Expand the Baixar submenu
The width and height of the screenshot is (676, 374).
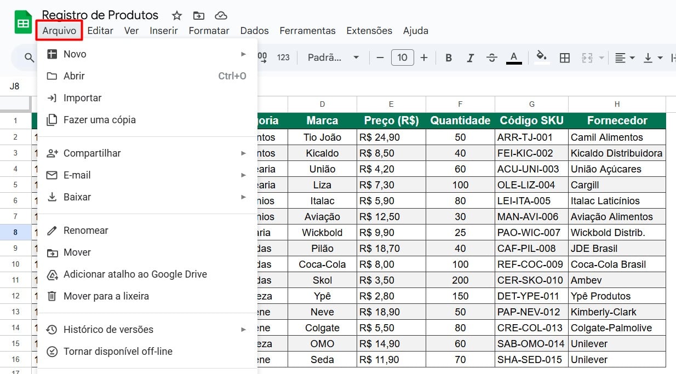click(147, 197)
